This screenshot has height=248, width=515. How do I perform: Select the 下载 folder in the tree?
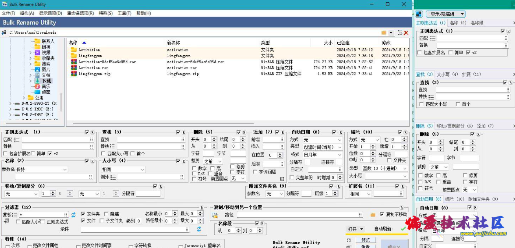[x=47, y=81]
